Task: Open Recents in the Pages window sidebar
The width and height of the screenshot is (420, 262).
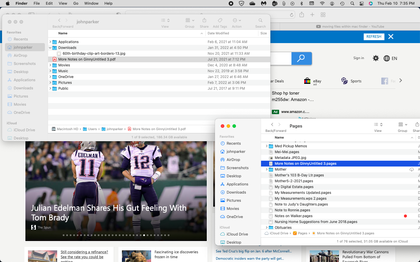Action: pyautogui.click(x=234, y=143)
